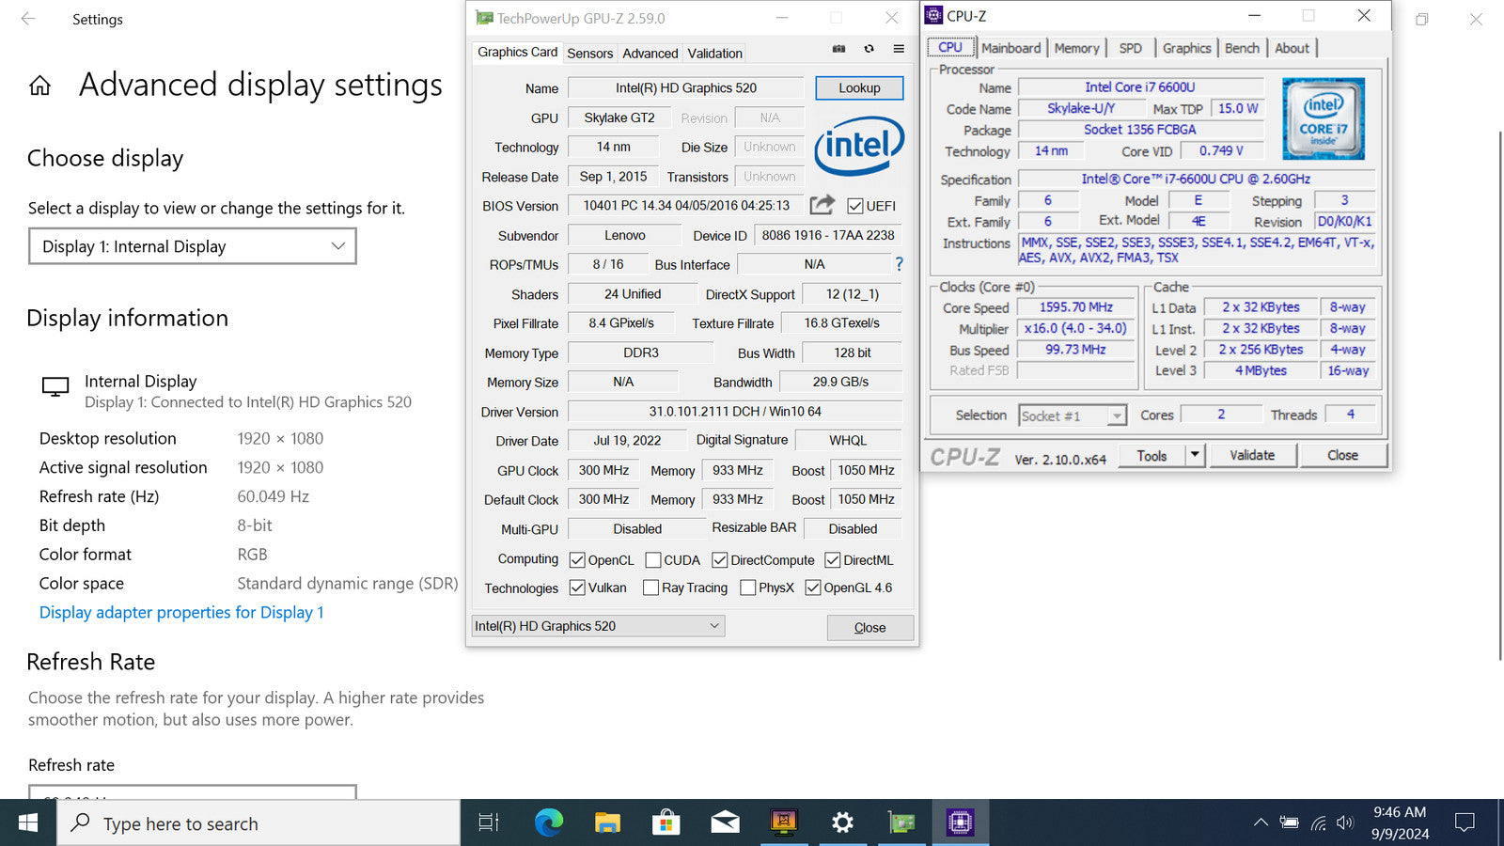1504x846 pixels.
Task: Toggle the UEFI checkbox
Action: (855, 206)
